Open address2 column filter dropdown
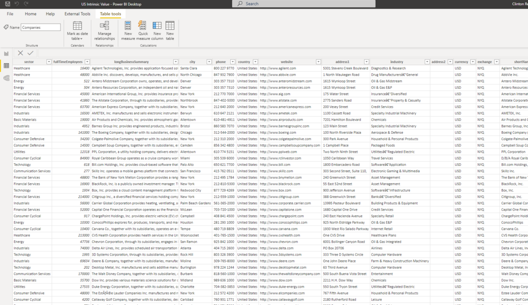This screenshot has width=528, height=305. [x=450, y=61]
